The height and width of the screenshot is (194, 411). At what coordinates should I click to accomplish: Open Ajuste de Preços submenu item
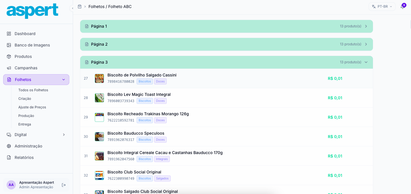click(32, 107)
